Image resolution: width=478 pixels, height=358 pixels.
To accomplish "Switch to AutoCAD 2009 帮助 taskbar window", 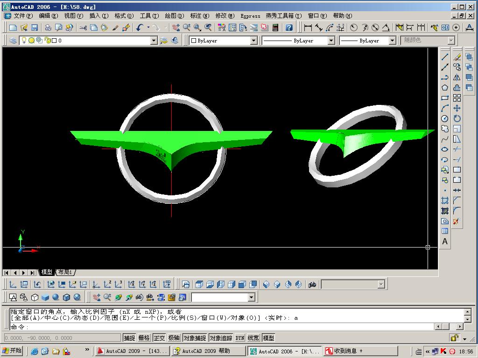I will [209, 351].
